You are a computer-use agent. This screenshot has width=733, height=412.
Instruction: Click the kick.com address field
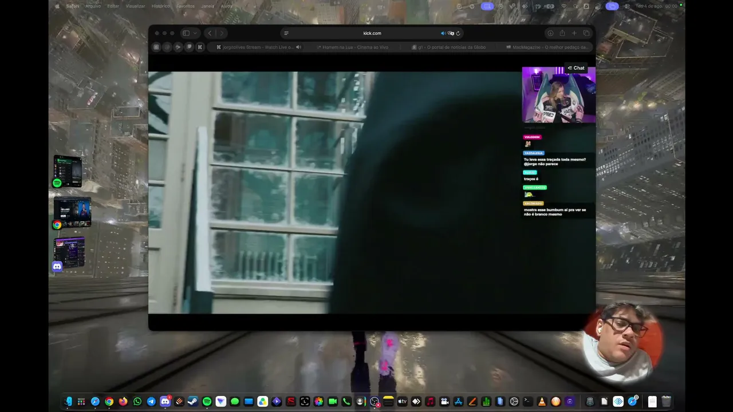point(372,33)
